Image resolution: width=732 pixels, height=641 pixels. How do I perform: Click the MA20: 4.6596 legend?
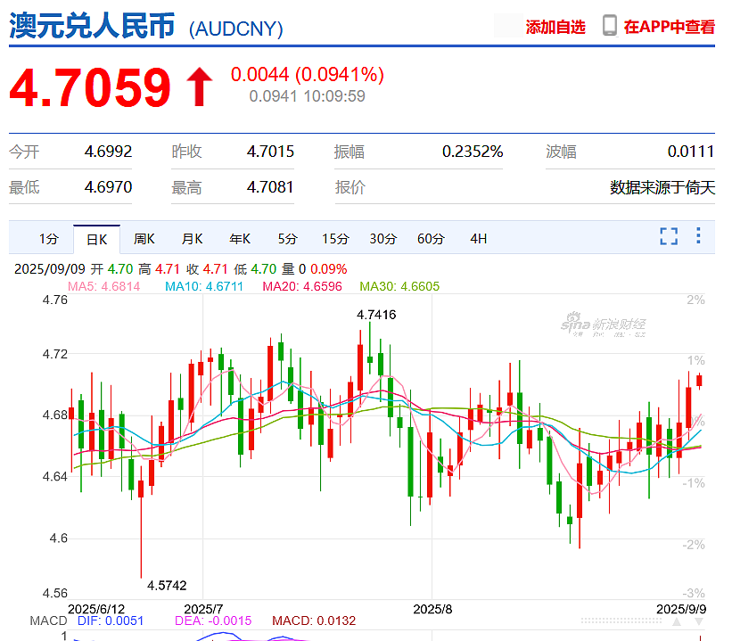click(302, 286)
